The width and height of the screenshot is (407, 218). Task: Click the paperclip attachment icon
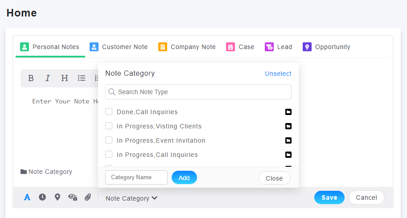coord(88,197)
